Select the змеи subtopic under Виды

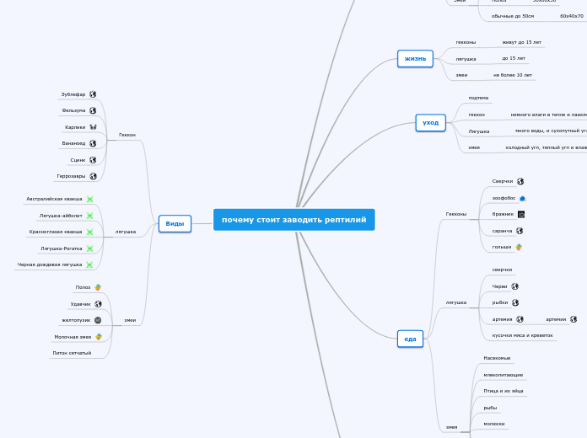(x=130, y=320)
